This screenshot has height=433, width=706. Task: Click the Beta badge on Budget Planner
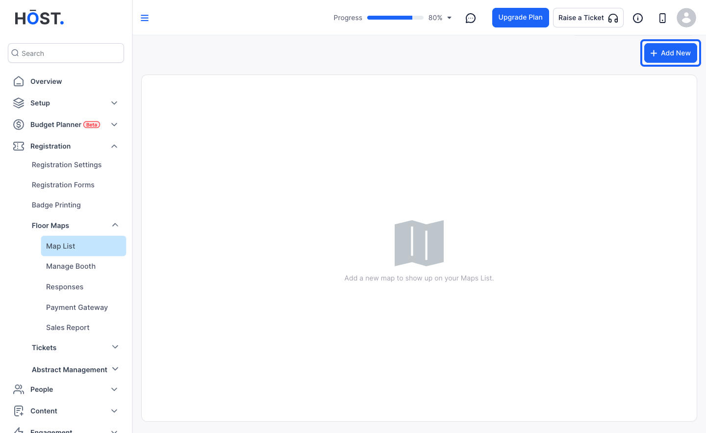[x=92, y=125]
